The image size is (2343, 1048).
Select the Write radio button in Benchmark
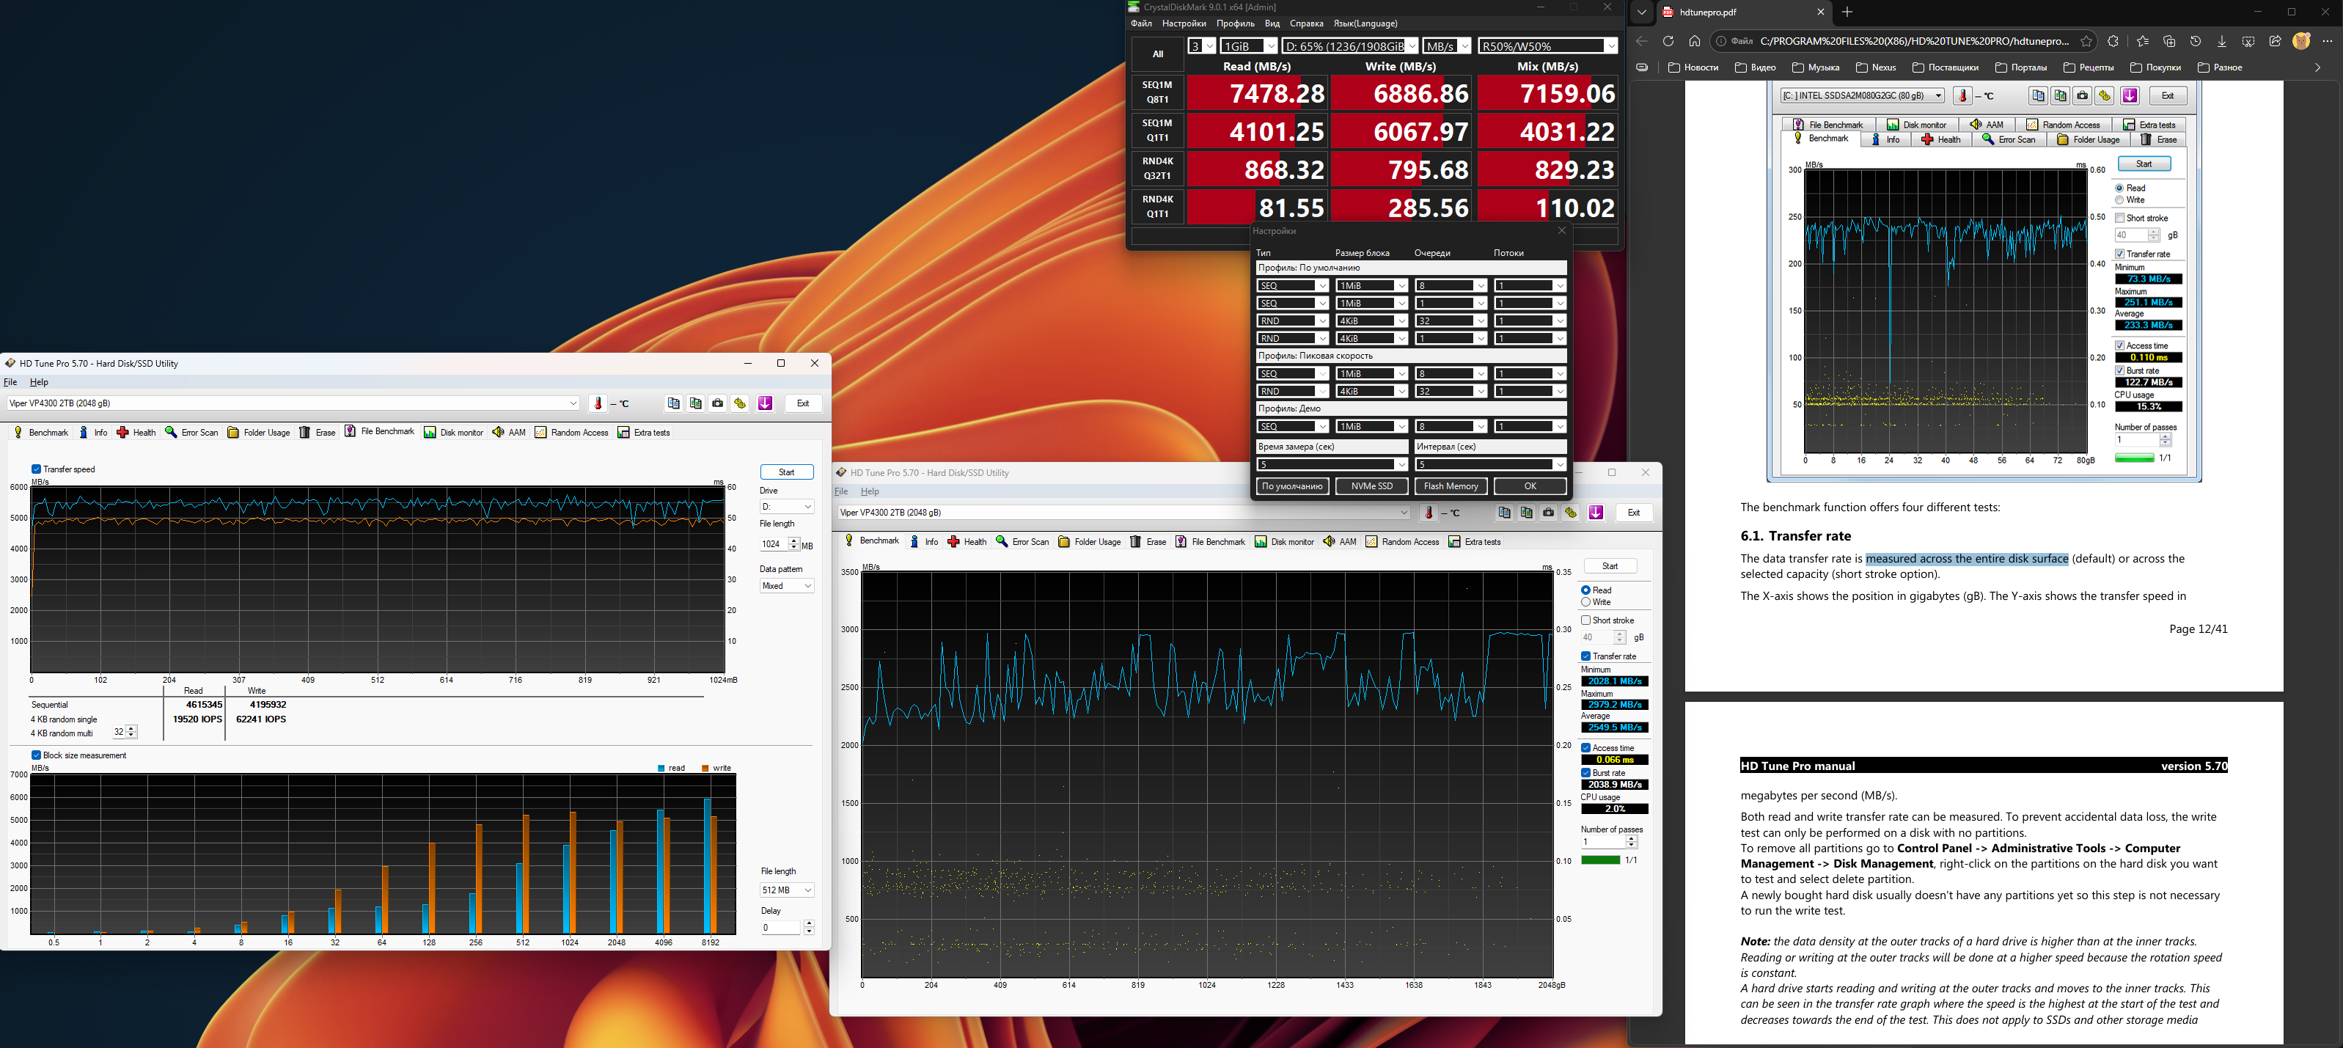(x=1585, y=602)
